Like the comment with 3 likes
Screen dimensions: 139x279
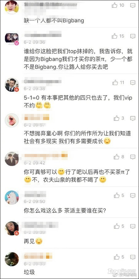coord(117,118)
